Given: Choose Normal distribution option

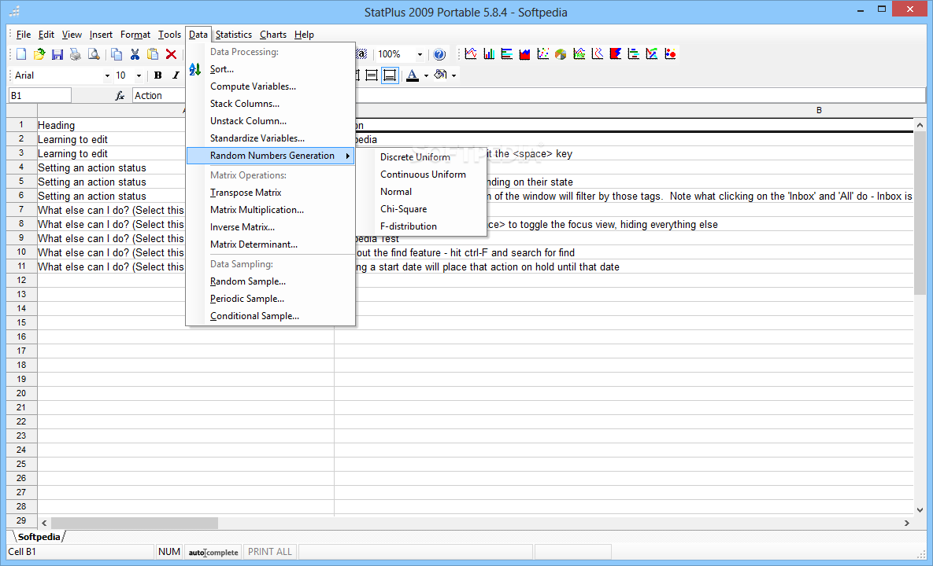Looking at the screenshot, I should tap(422, 191).
